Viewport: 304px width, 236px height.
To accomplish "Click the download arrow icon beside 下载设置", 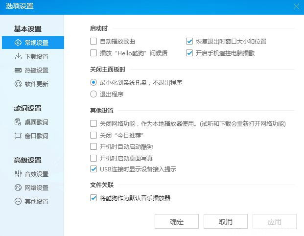I will coord(18,56).
